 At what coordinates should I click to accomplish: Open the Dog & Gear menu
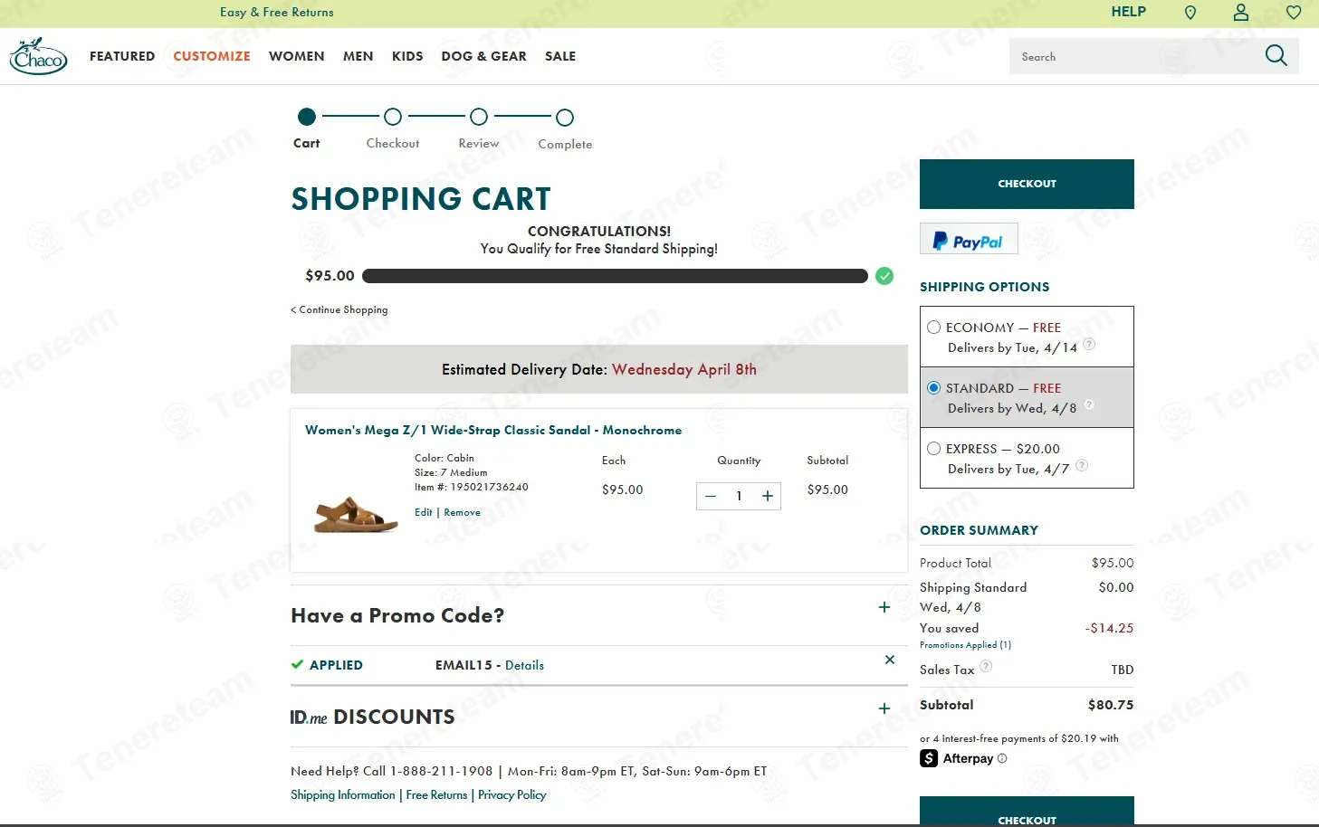pyautogui.click(x=484, y=56)
